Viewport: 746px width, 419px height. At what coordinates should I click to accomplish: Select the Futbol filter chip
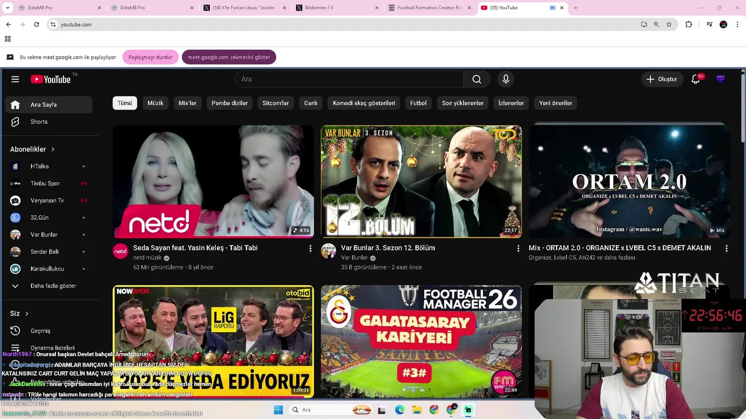[x=418, y=103]
